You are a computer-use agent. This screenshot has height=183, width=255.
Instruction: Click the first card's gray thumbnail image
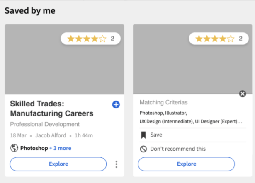point(64,59)
